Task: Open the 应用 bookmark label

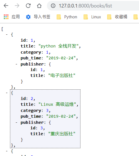Action: (x=16, y=17)
